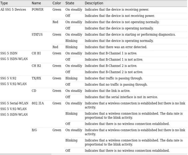Click 'Blinking' state in TX/RX row
The height and width of the screenshot is (155, 188).
[x=71, y=78]
